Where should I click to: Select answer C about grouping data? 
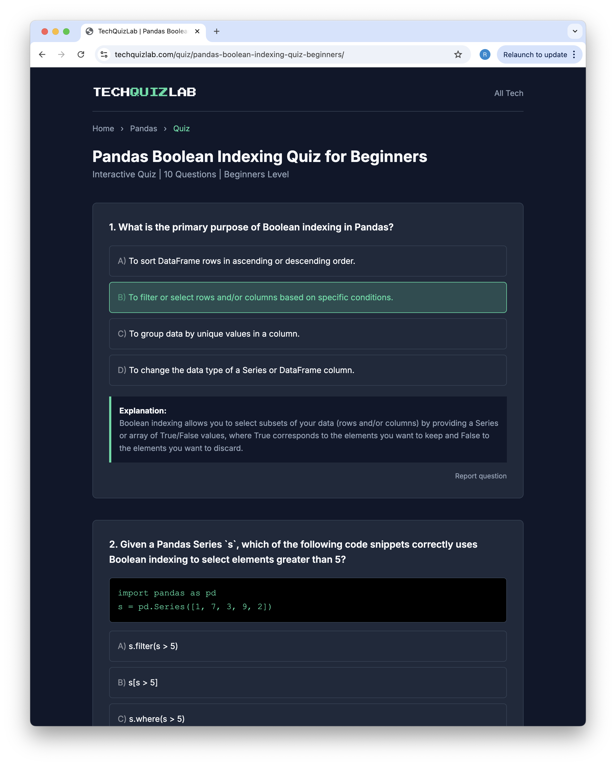[x=308, y=334]
